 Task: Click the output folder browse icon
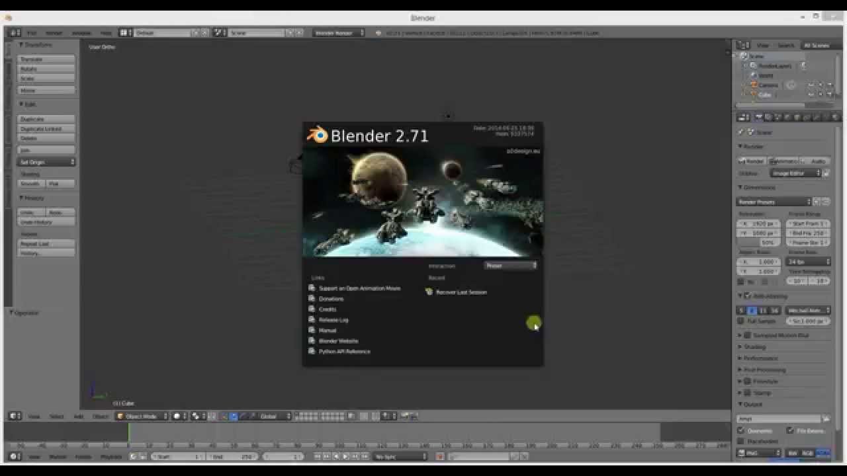tap(826, 418)
